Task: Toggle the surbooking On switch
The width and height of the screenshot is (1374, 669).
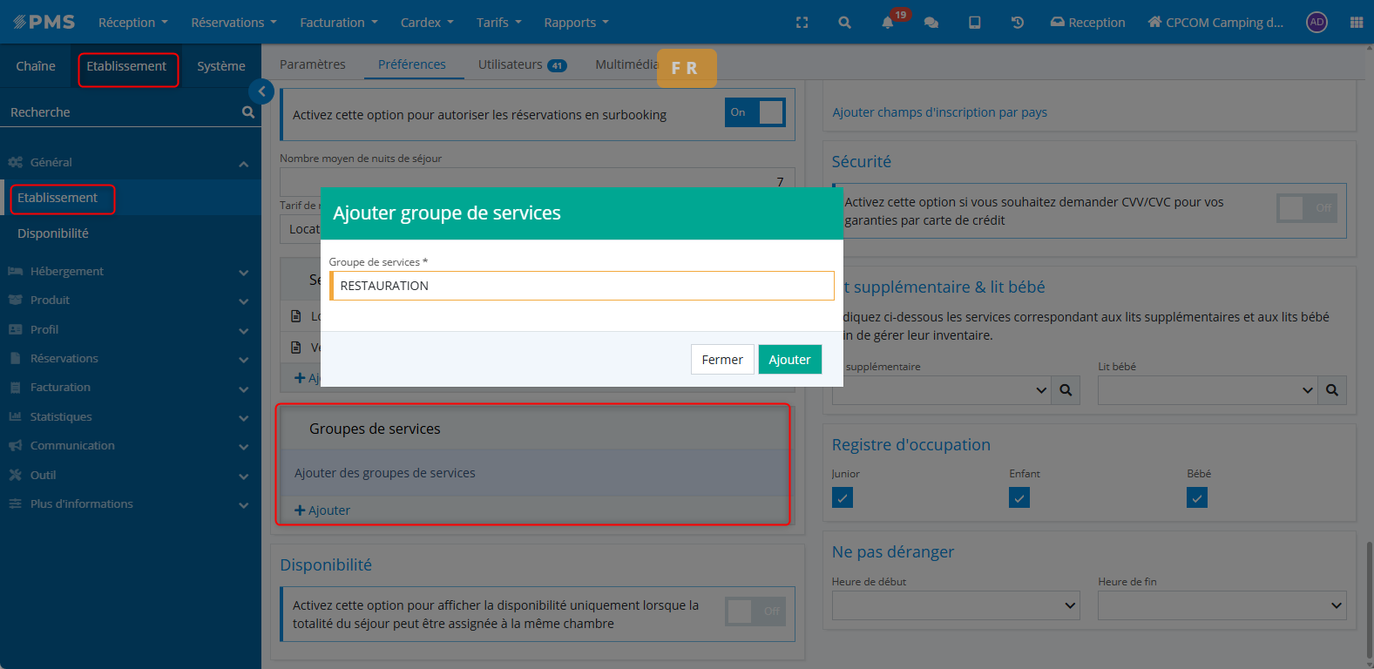Action: [755, 112]
